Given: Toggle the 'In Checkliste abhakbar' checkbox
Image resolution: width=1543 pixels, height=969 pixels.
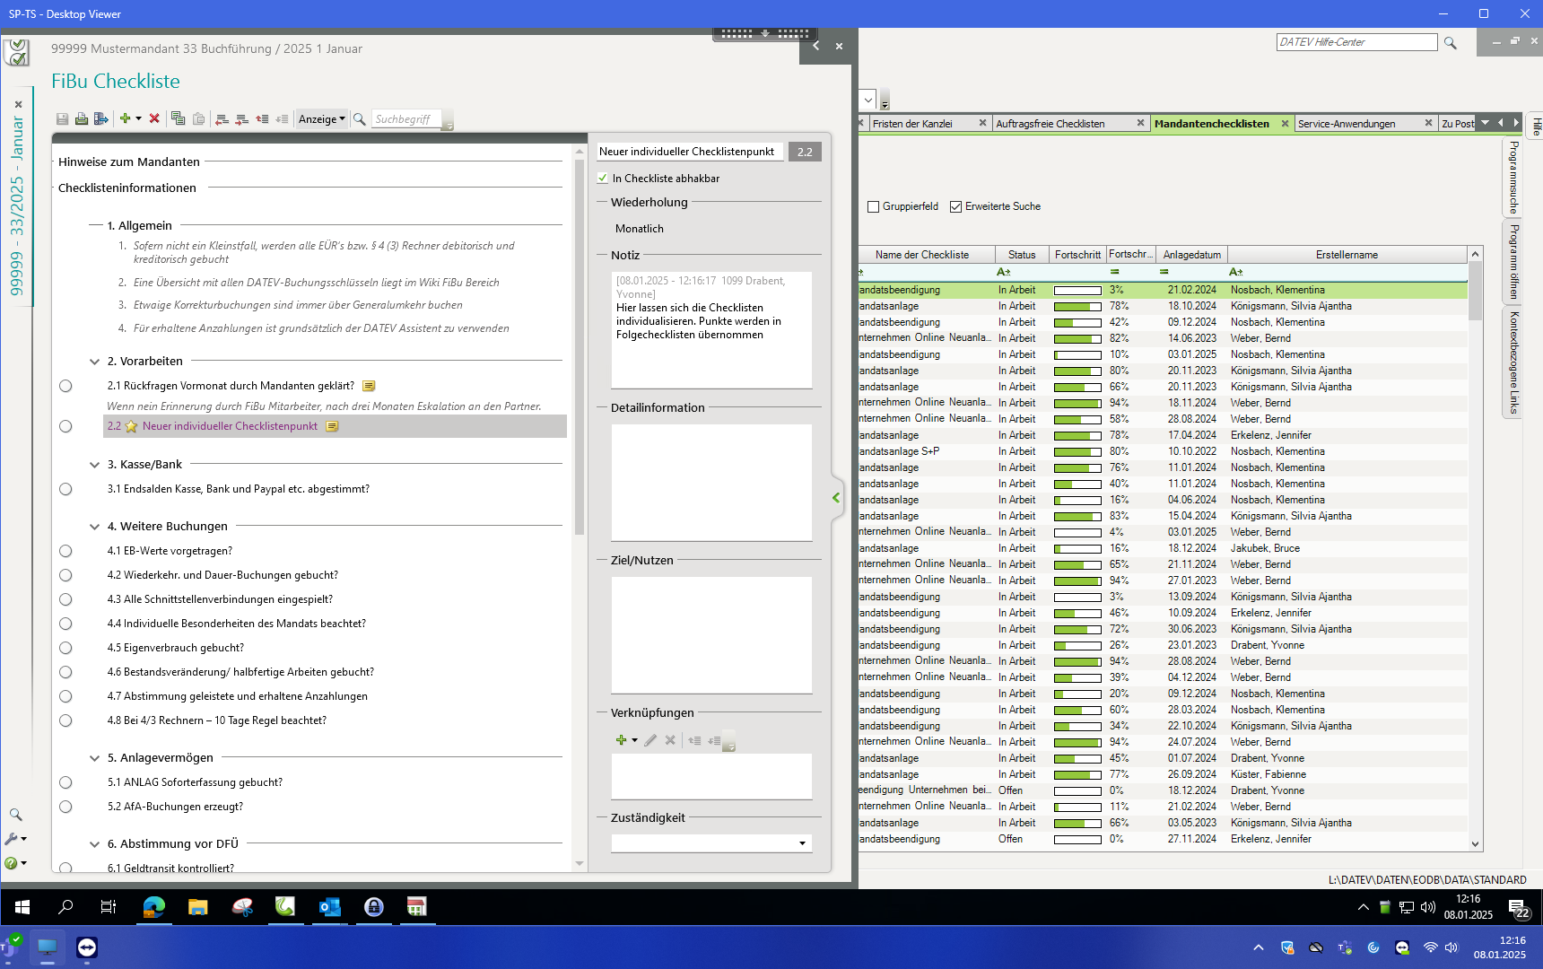Looking at the screenshot, I should (x=603, y=179).
